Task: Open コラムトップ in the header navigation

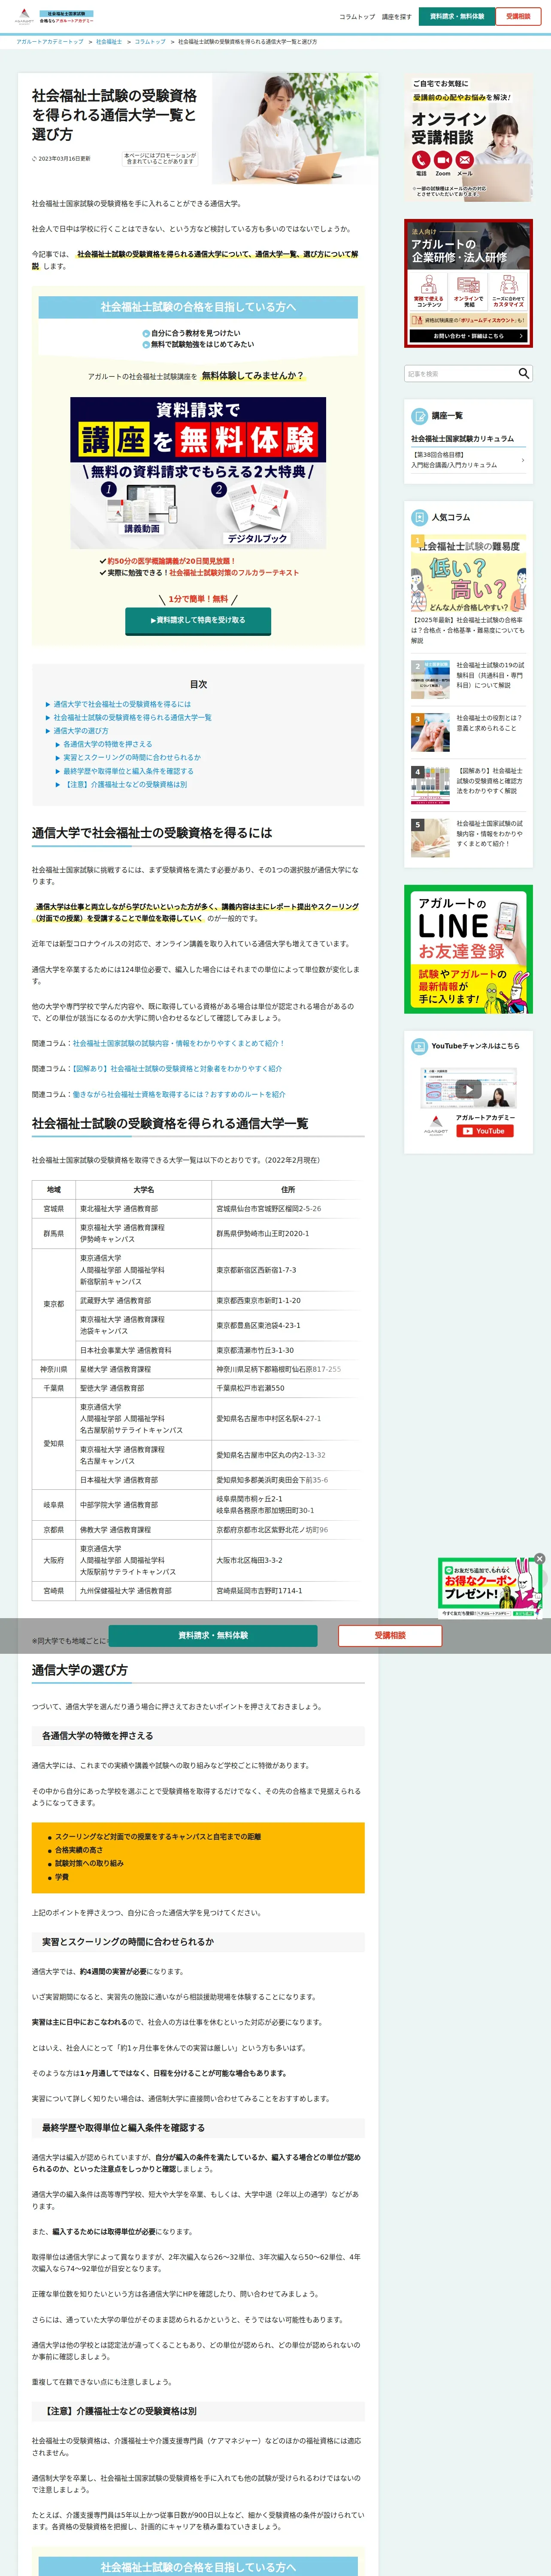Action: click(x=357, y=17)
